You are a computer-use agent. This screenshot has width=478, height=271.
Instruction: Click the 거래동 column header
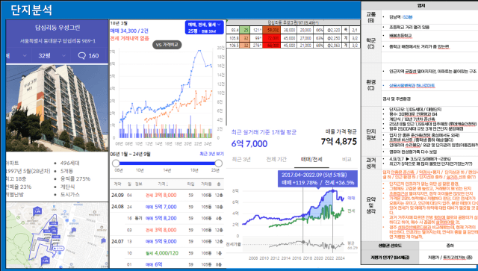coord(206,184)
